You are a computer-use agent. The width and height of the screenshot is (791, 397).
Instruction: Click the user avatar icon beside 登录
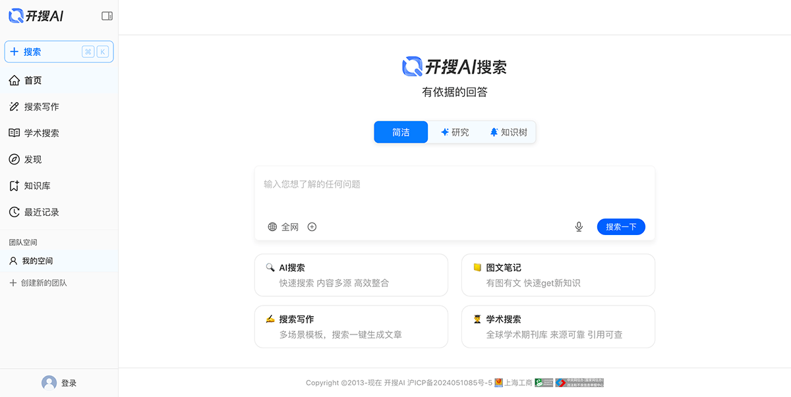49,383
